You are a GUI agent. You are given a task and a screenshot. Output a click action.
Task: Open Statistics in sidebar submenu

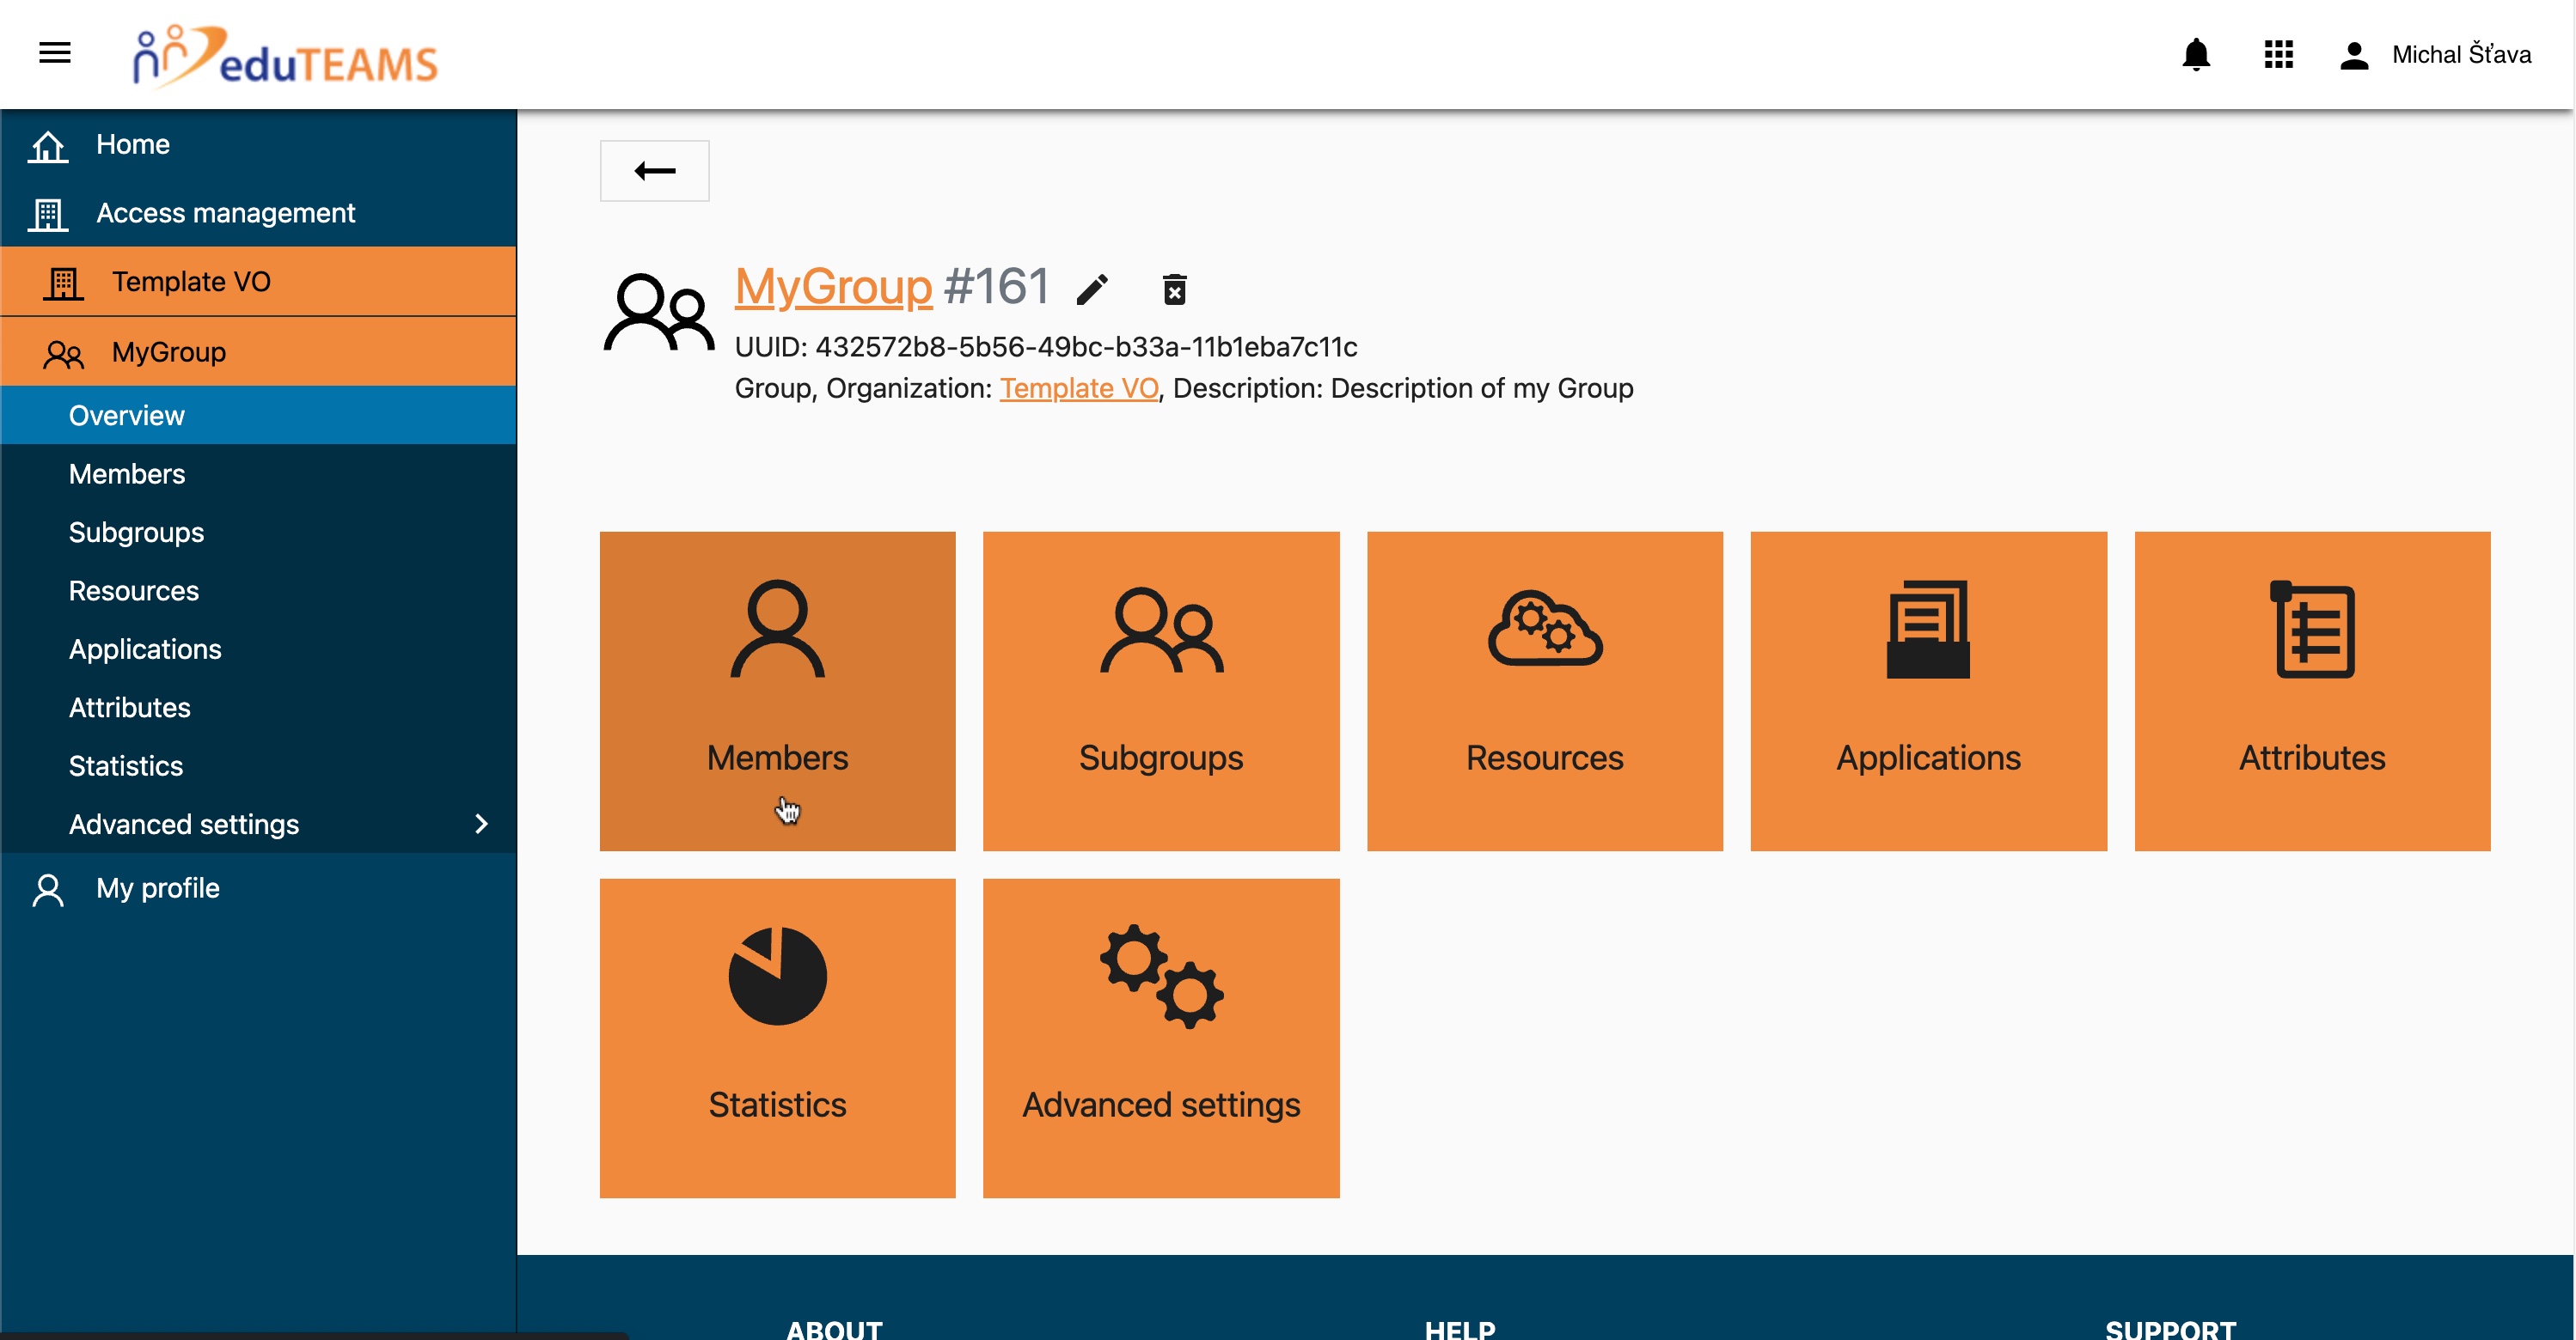[258, 766]
